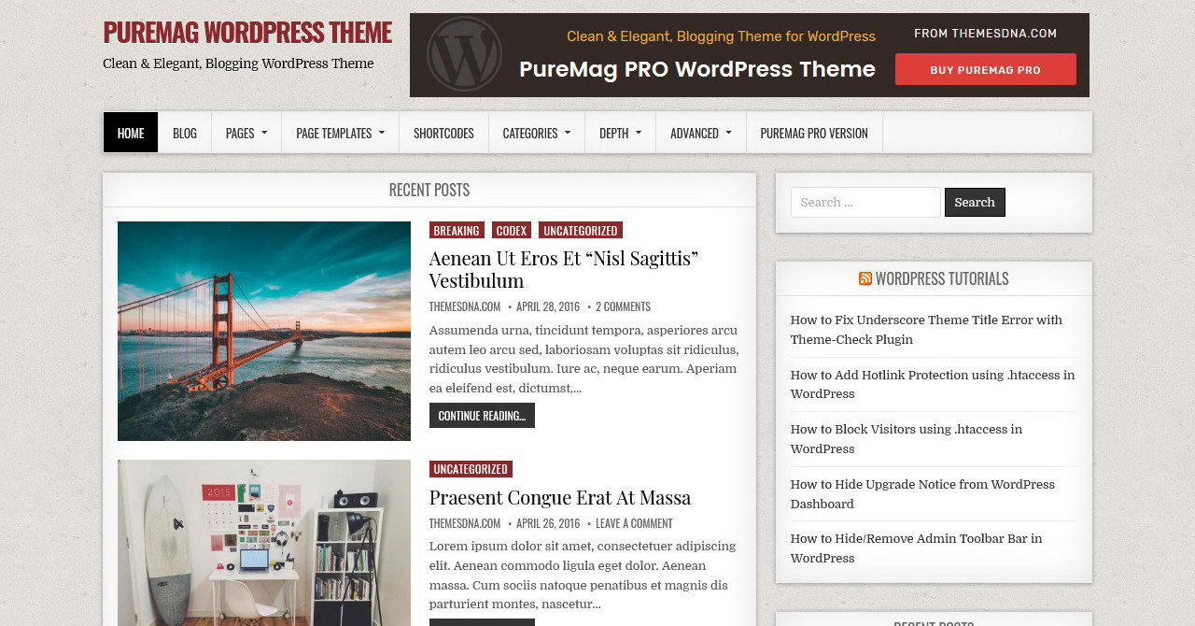Open the PureMag WordPress Theme site title
Viewport: 1195px width, 626px height.
click(247, 32)
